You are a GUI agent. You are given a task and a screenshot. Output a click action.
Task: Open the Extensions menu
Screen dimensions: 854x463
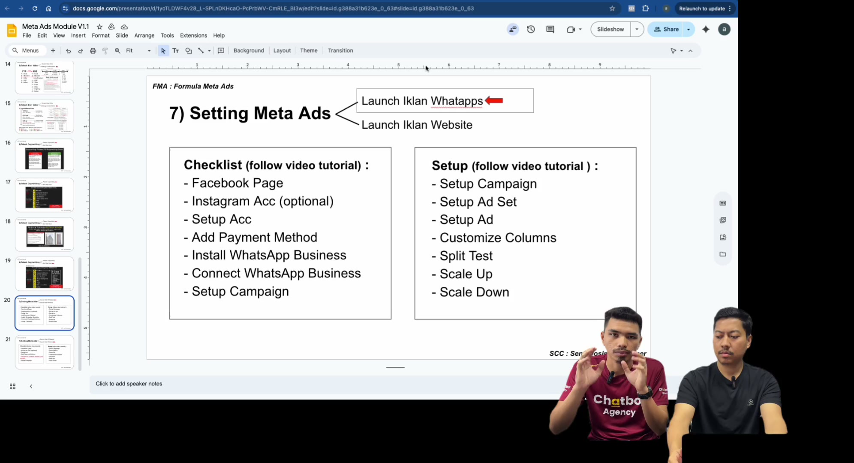click(x=193, y=36)
